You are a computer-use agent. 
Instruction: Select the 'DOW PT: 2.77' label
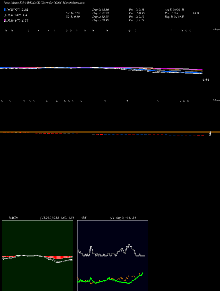pyautogui.click(x=17, y=21)
